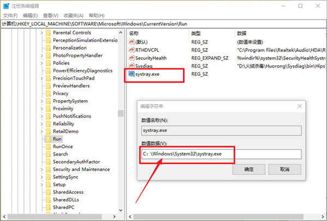Expand the PhotoPropertyHandler key
Viewport: 327px width, 221px height.
pos(42,56)
